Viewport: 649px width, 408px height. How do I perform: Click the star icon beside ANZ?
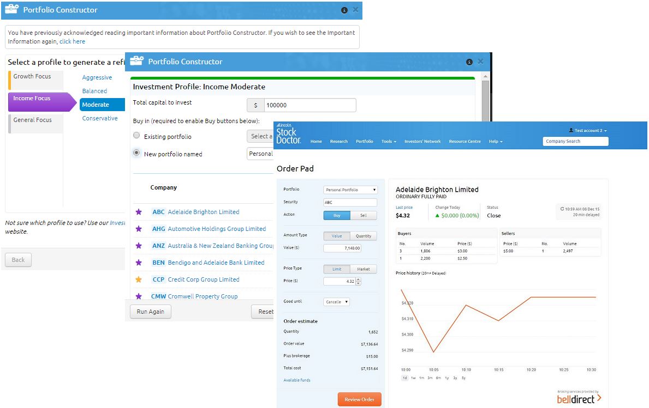(x=139, y=246)
